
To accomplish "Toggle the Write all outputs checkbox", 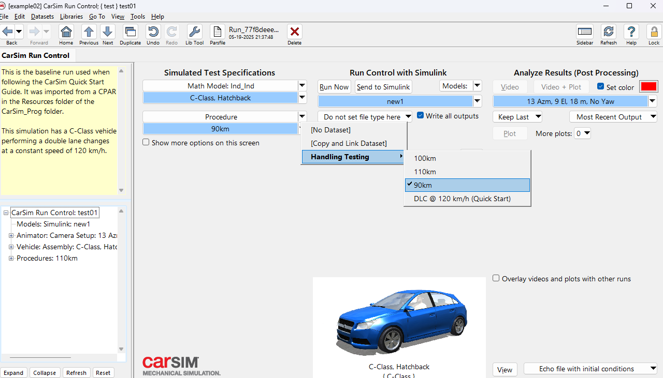I will [x=421, y=116].
